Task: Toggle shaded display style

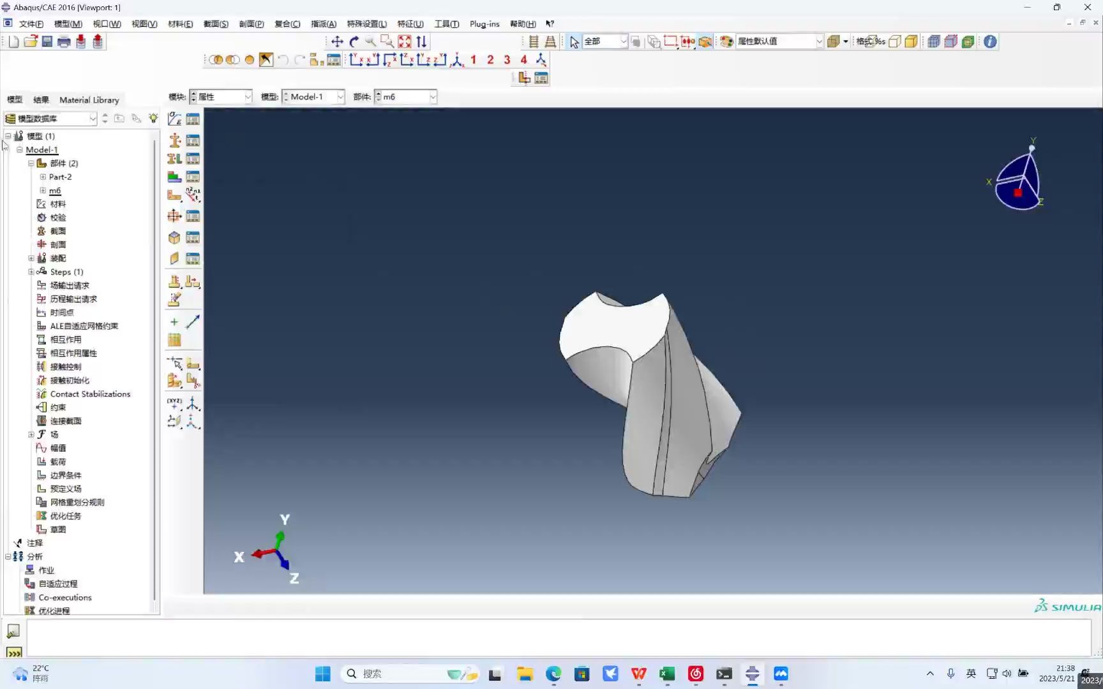Action: point(911,41)
